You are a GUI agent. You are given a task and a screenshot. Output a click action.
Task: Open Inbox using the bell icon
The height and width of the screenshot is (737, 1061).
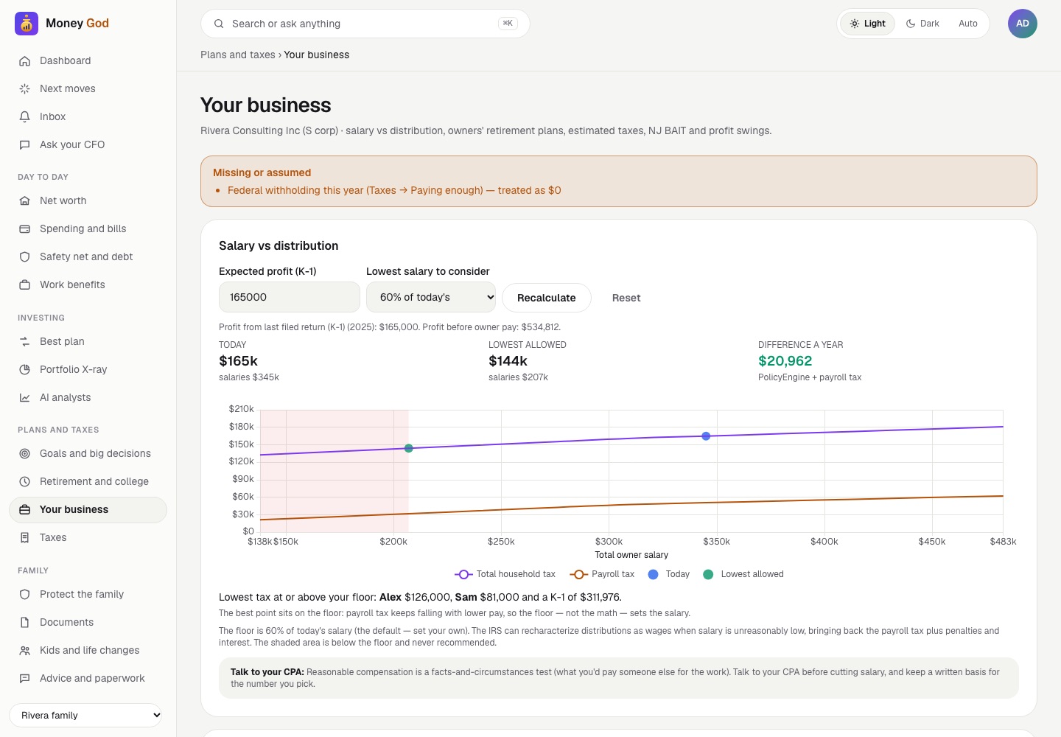(24, 116)
